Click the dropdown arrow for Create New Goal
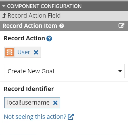 (120, 71)
